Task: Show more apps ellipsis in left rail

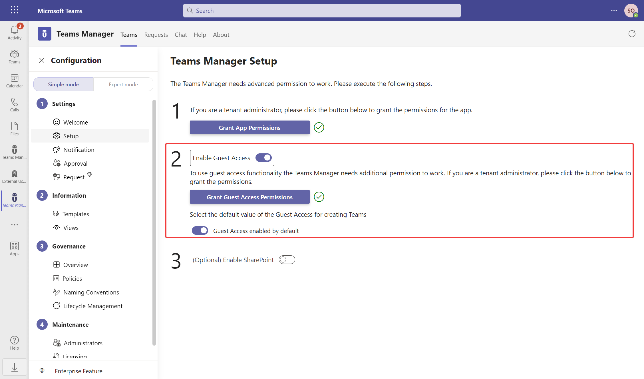Action: 15,225
